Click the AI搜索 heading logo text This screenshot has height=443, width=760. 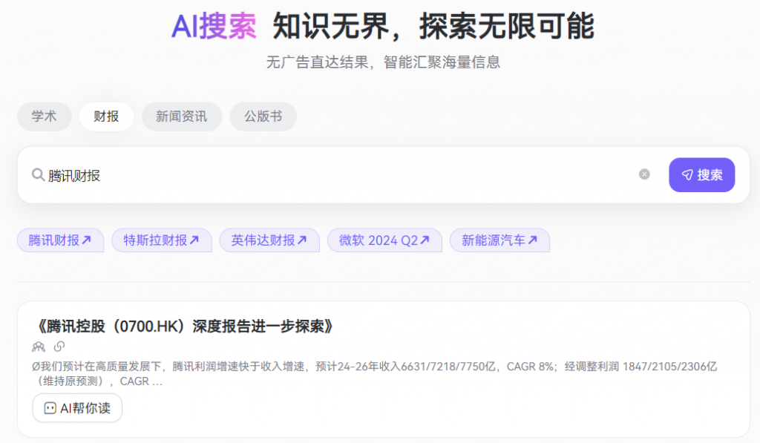click(214, 26)
